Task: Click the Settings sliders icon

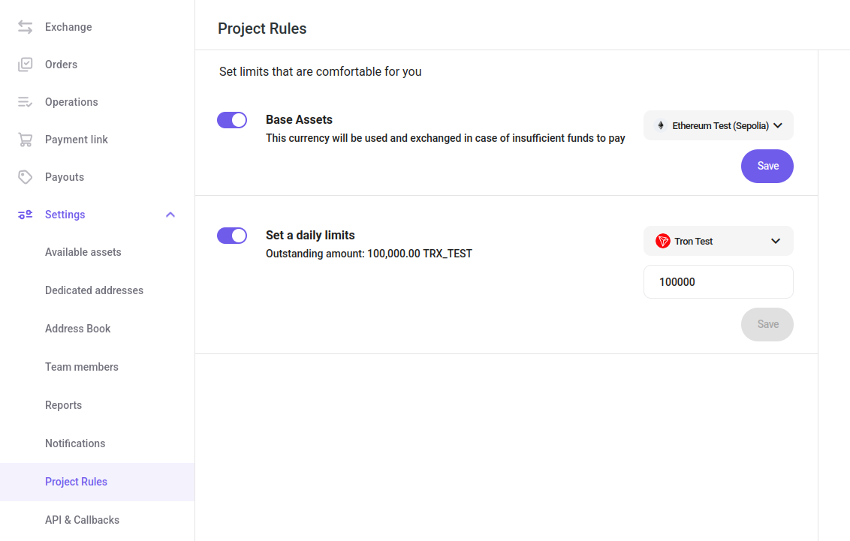Action: click(26, 215)
